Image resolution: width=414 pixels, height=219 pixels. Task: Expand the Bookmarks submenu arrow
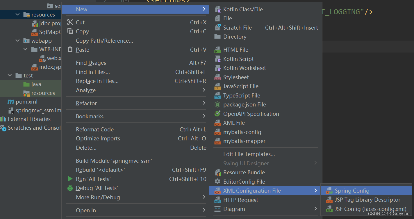click(204, 116)
